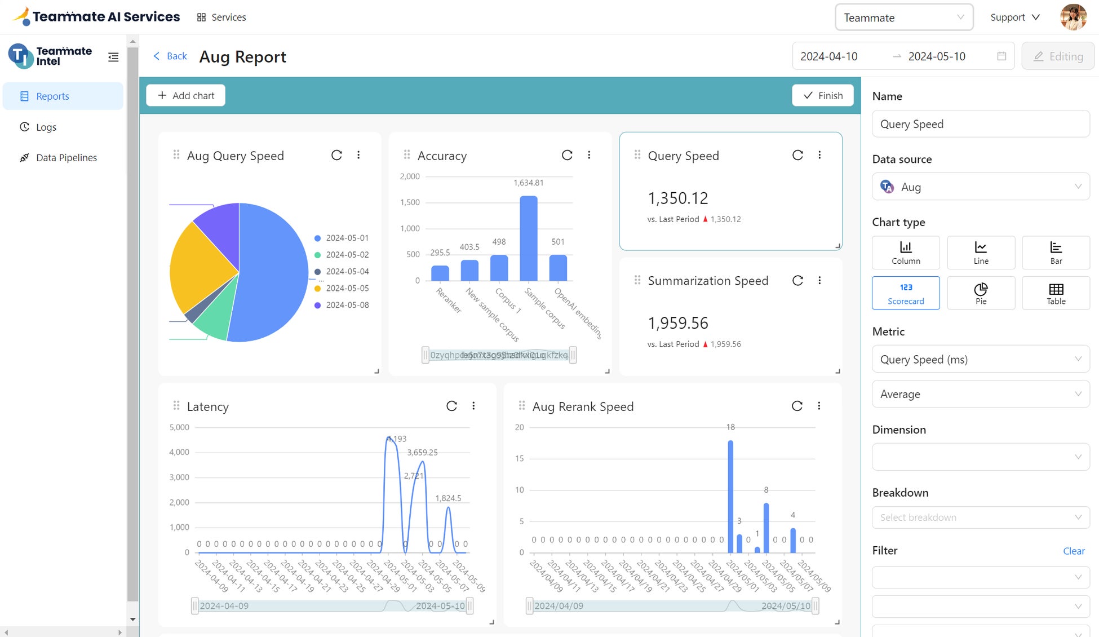Open the Select breakdown dropdown
The height and width of the screenshot is (637, 1099).
[981, 517]
